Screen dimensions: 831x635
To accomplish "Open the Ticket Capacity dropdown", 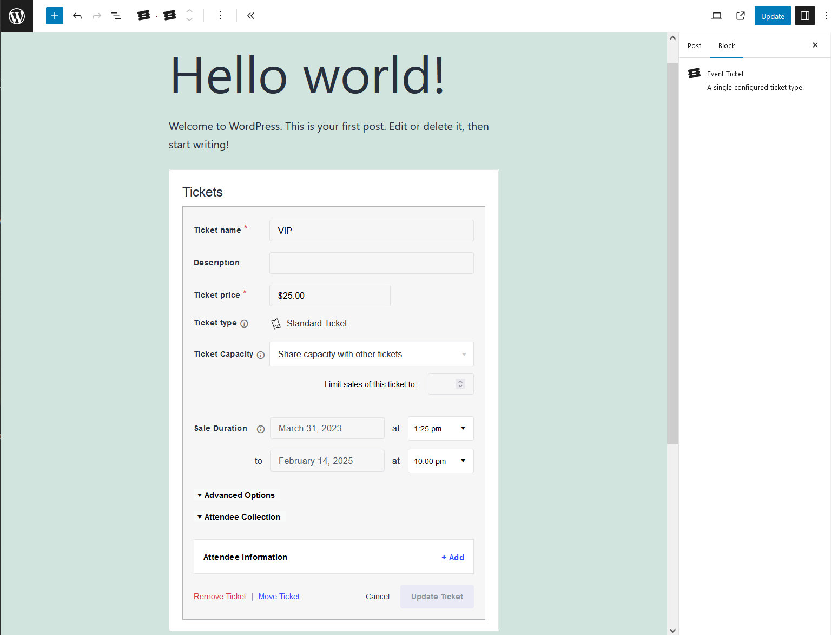I will click(x=372, y=354).
